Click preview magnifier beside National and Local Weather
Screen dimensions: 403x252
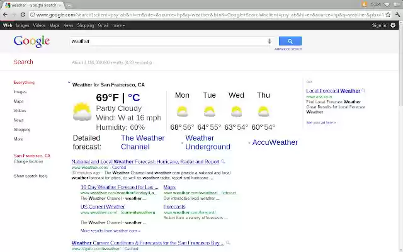[223, 161]
